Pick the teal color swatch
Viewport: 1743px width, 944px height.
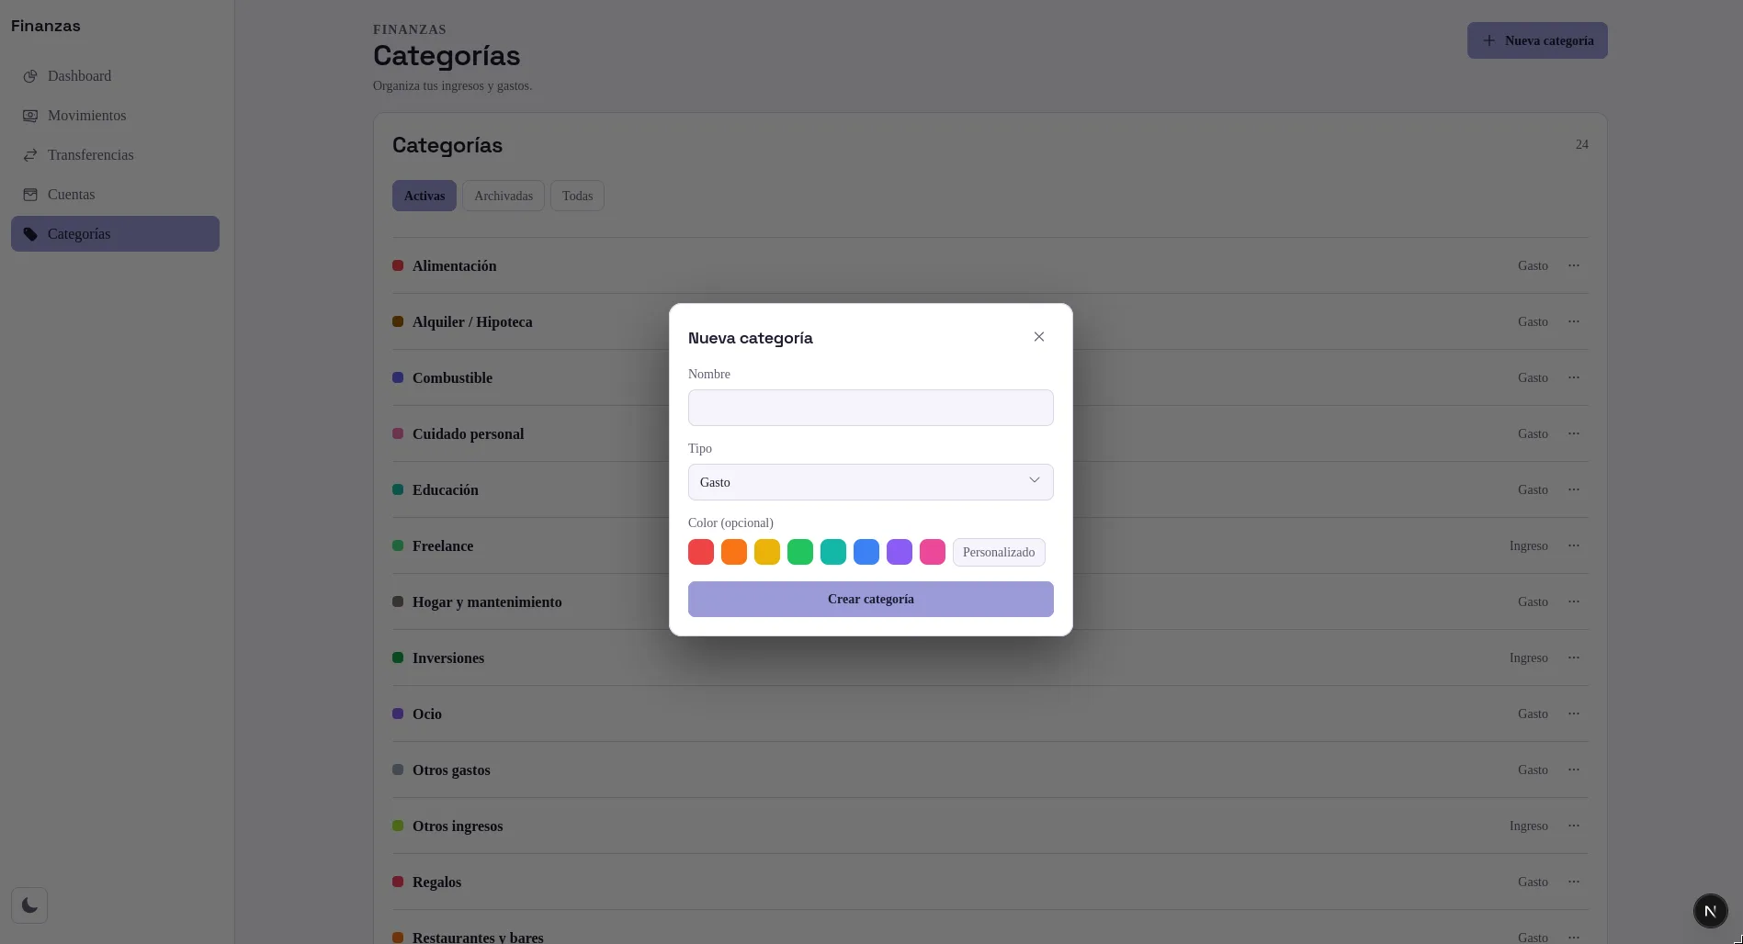[833, 552]
